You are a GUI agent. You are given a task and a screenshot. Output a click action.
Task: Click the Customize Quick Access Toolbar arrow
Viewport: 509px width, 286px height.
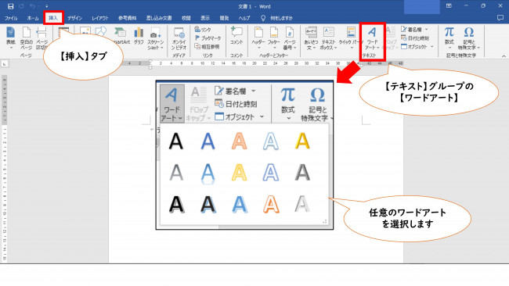[47, 6]
